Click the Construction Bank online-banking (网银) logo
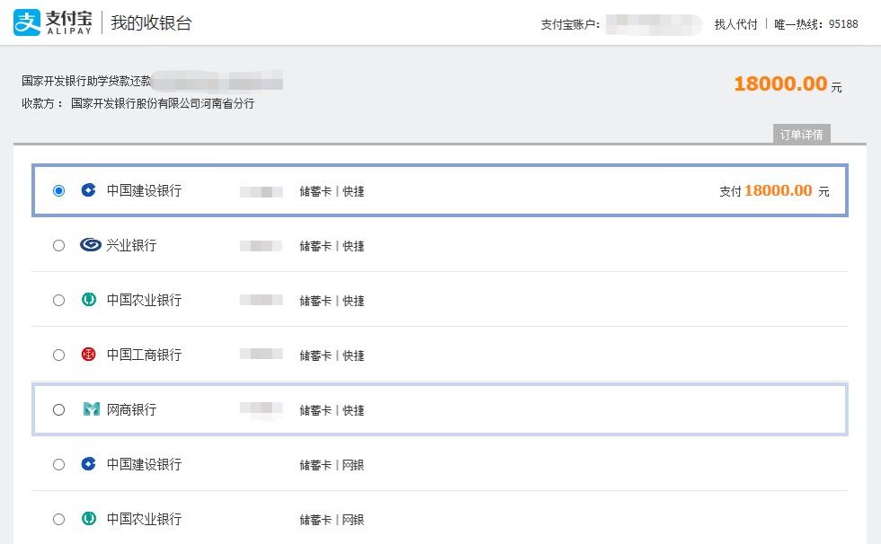This screenshot has width=881, height=544. (88, 464)
